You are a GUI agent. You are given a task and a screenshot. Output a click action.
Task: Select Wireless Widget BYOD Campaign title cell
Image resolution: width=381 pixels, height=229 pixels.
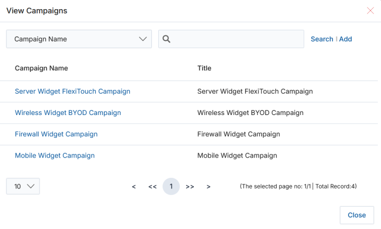tap(250, 113)
